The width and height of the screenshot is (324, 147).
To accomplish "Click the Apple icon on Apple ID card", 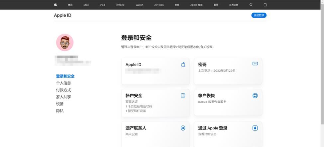I will coord(183,65).
